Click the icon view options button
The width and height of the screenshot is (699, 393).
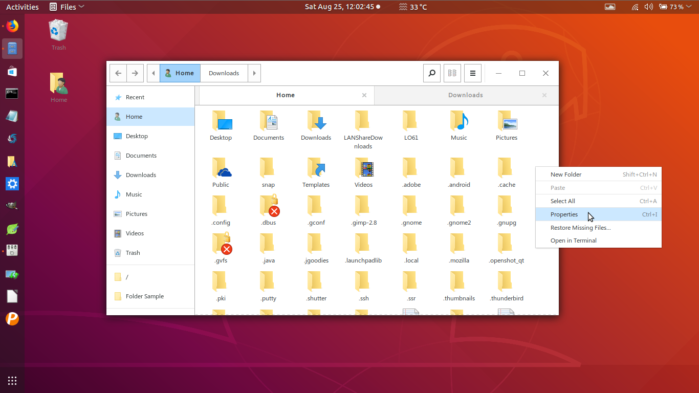(452, 73)
